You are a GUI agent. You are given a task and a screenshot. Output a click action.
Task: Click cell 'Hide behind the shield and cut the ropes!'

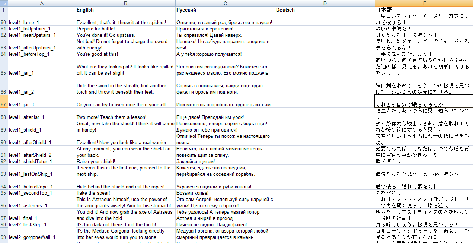tap(125, 184)
